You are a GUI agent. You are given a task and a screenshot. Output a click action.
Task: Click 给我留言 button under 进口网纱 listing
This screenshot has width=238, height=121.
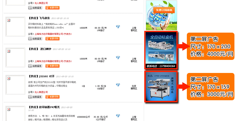pos(35,66)
